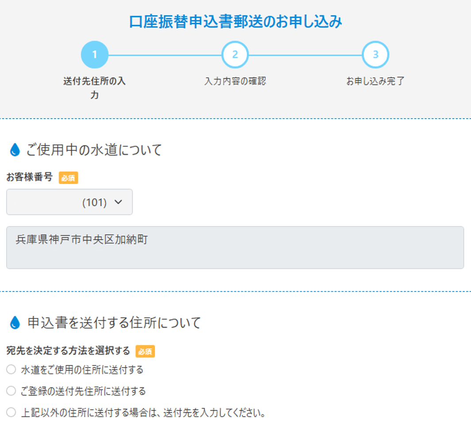Choose the 上記以外の住所に送付する radio option
Viewport: 471px width, 426px height.
(x=11, y=413)
